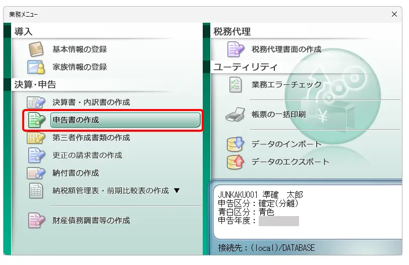
Task: Click the 第三者作成書類の作成 icon
Action: 36,138
